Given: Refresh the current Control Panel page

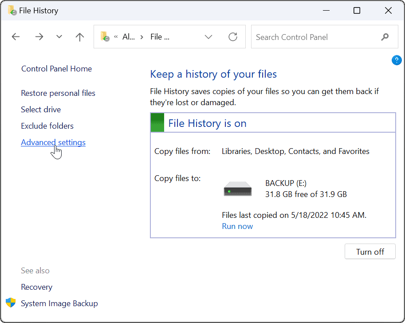Looking at the screenshot, I should pyautogui.click(x=233, y=37).
